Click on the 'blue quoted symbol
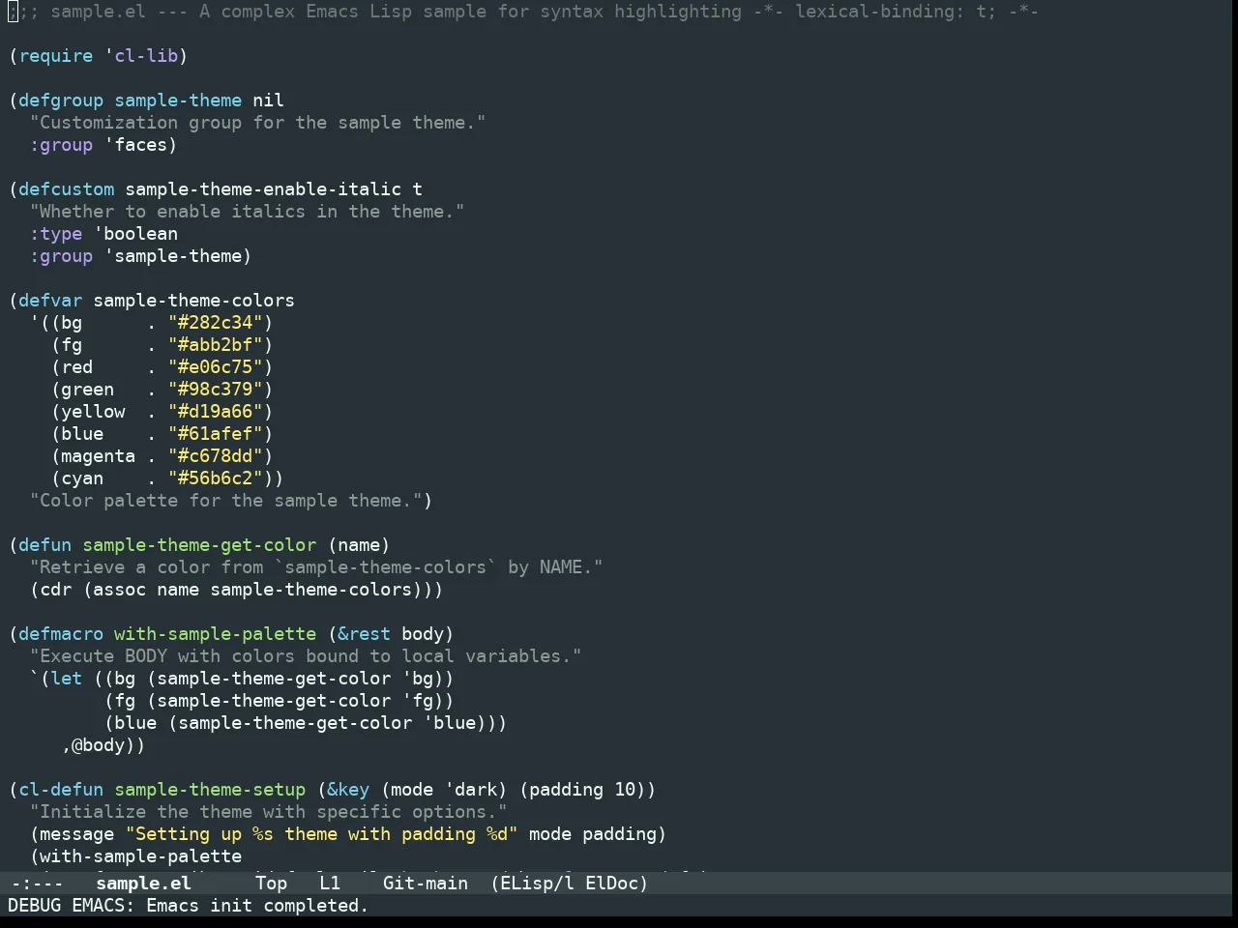 [450, 723]
